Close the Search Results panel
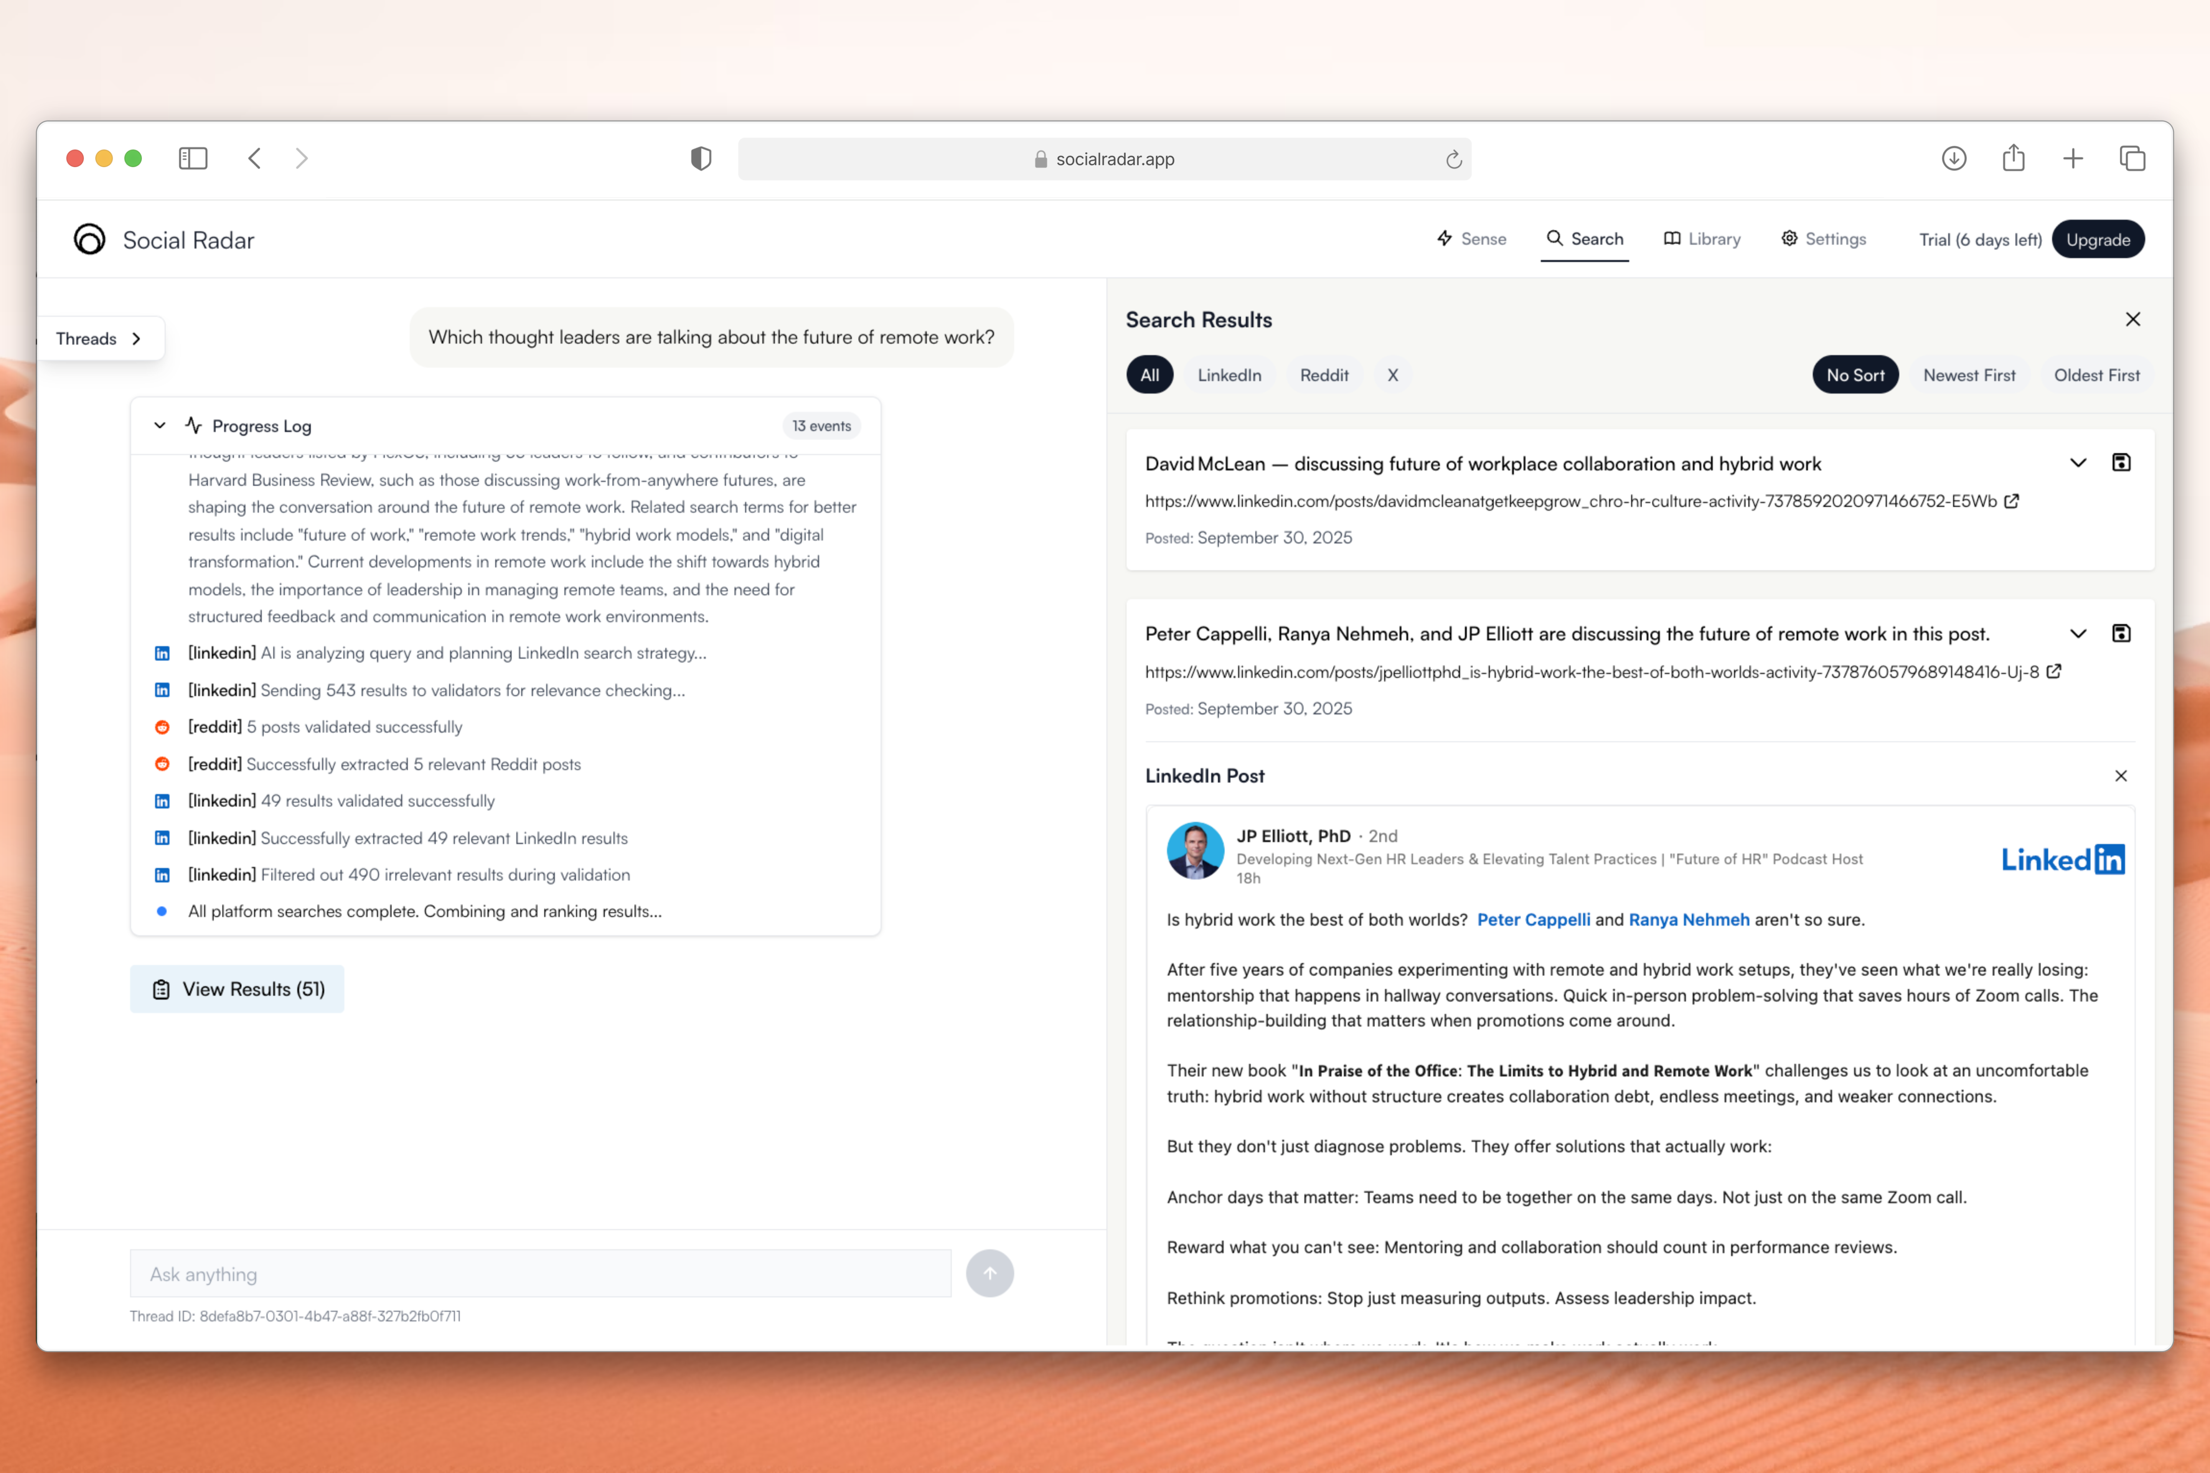The height and width of the screenshot is (1473, 2210). [2133, 320]
